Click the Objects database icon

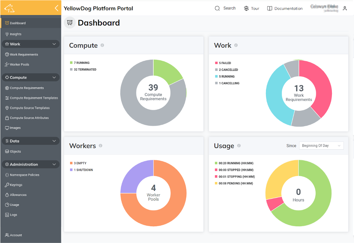[7, 151]
